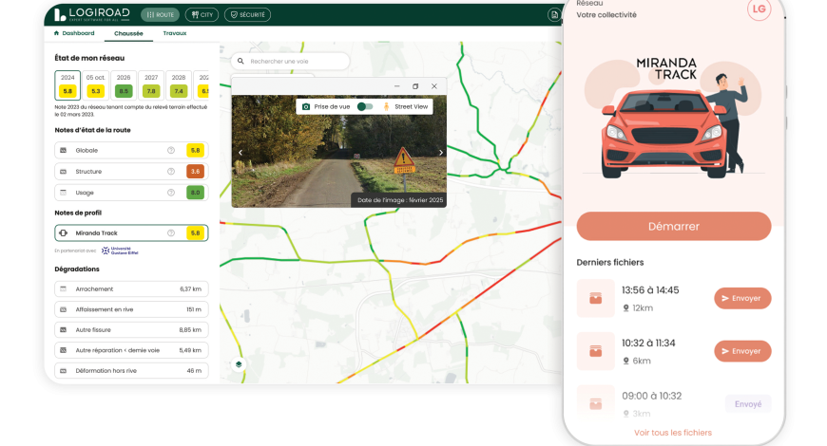This screenshot has width=827, height=446.
Task: Open Voir tous les fichiers link
Action: [672, 433]
